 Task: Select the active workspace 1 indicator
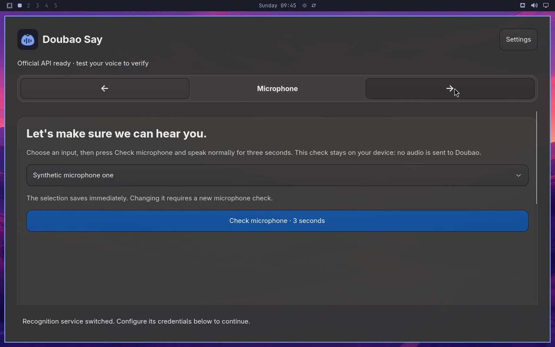point(20,6)
